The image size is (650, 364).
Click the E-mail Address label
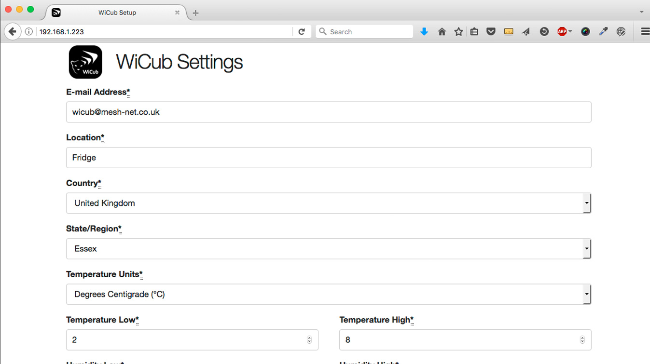(98, 92)
